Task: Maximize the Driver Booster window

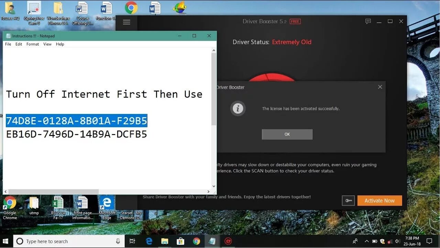Action: pyautogui.click(x=390, y=21)
